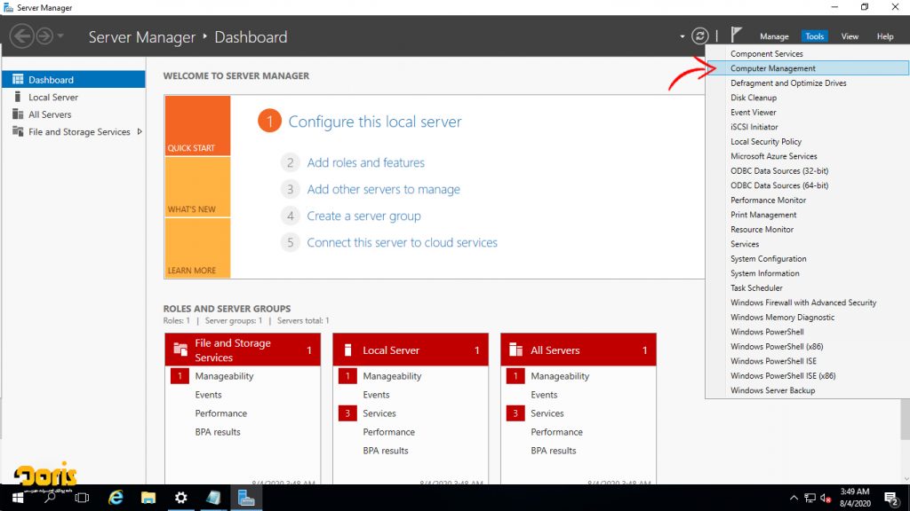
Task: Click the All Servers sidebar icon
Action: pos(18,114)
